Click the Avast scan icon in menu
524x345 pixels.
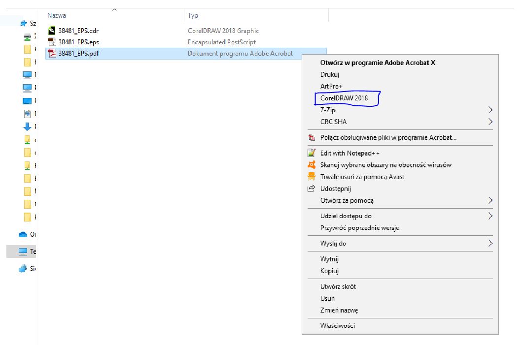[x=312, y=165]
